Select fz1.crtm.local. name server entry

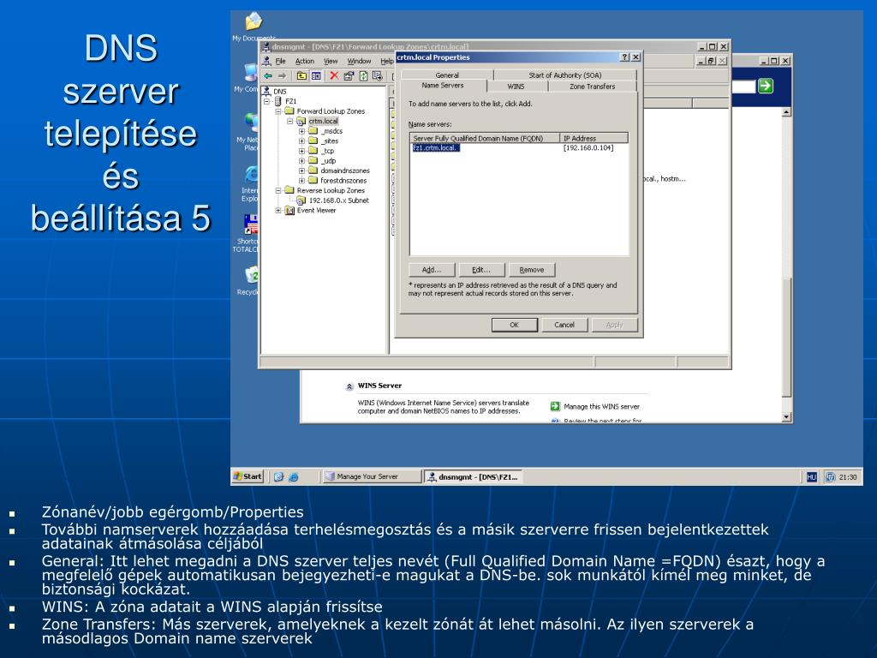point(436,147)
